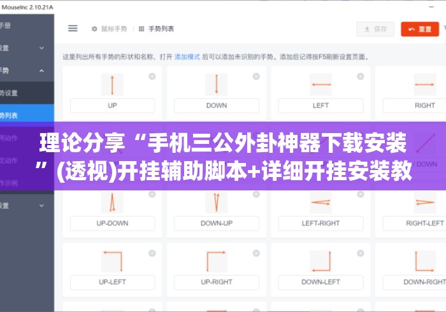Click the RIGHT-LEFT gesture thumbnail

(425, 202)
